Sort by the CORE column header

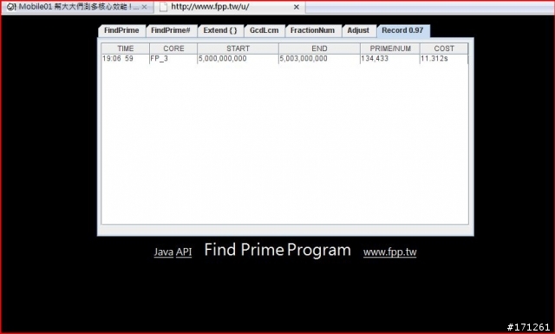click(x=173, y=49)
